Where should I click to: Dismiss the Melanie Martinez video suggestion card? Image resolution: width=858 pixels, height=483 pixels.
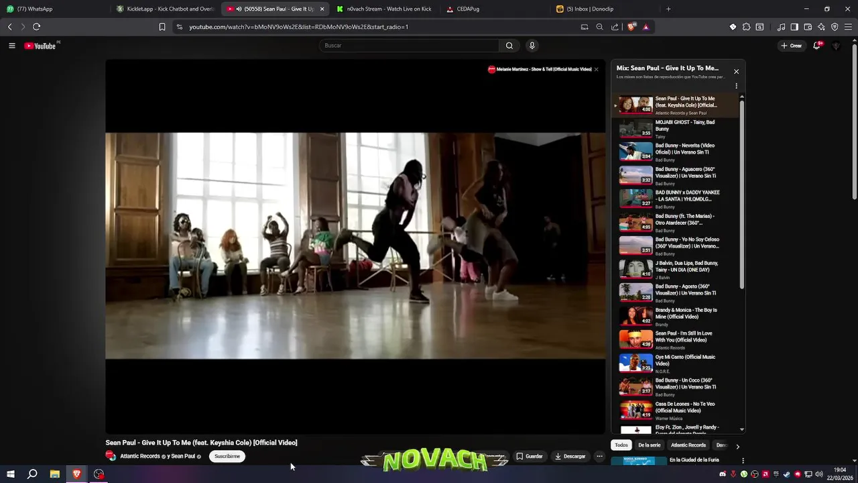(596, 69)
